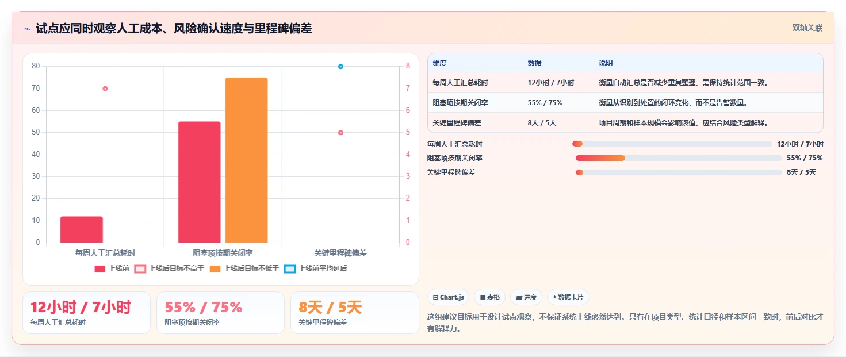Toggle the 上线后目标不低于 legend series
Screen dimensions: 846x357
point(244,268)
